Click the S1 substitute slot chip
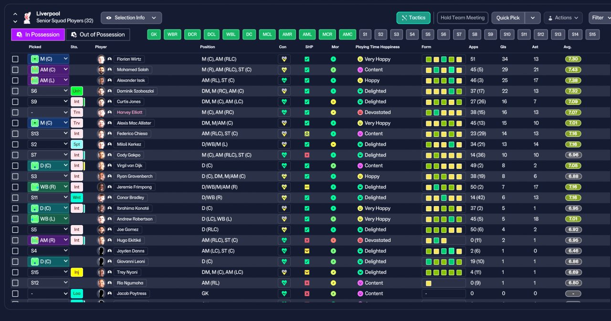611x321 pixels. tap(365, 34)
